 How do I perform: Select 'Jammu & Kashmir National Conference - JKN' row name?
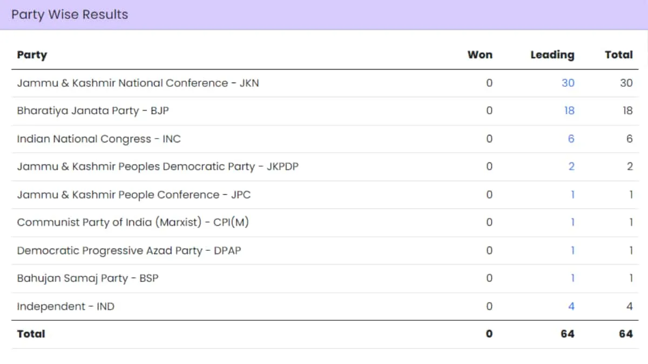pos(138,83)
